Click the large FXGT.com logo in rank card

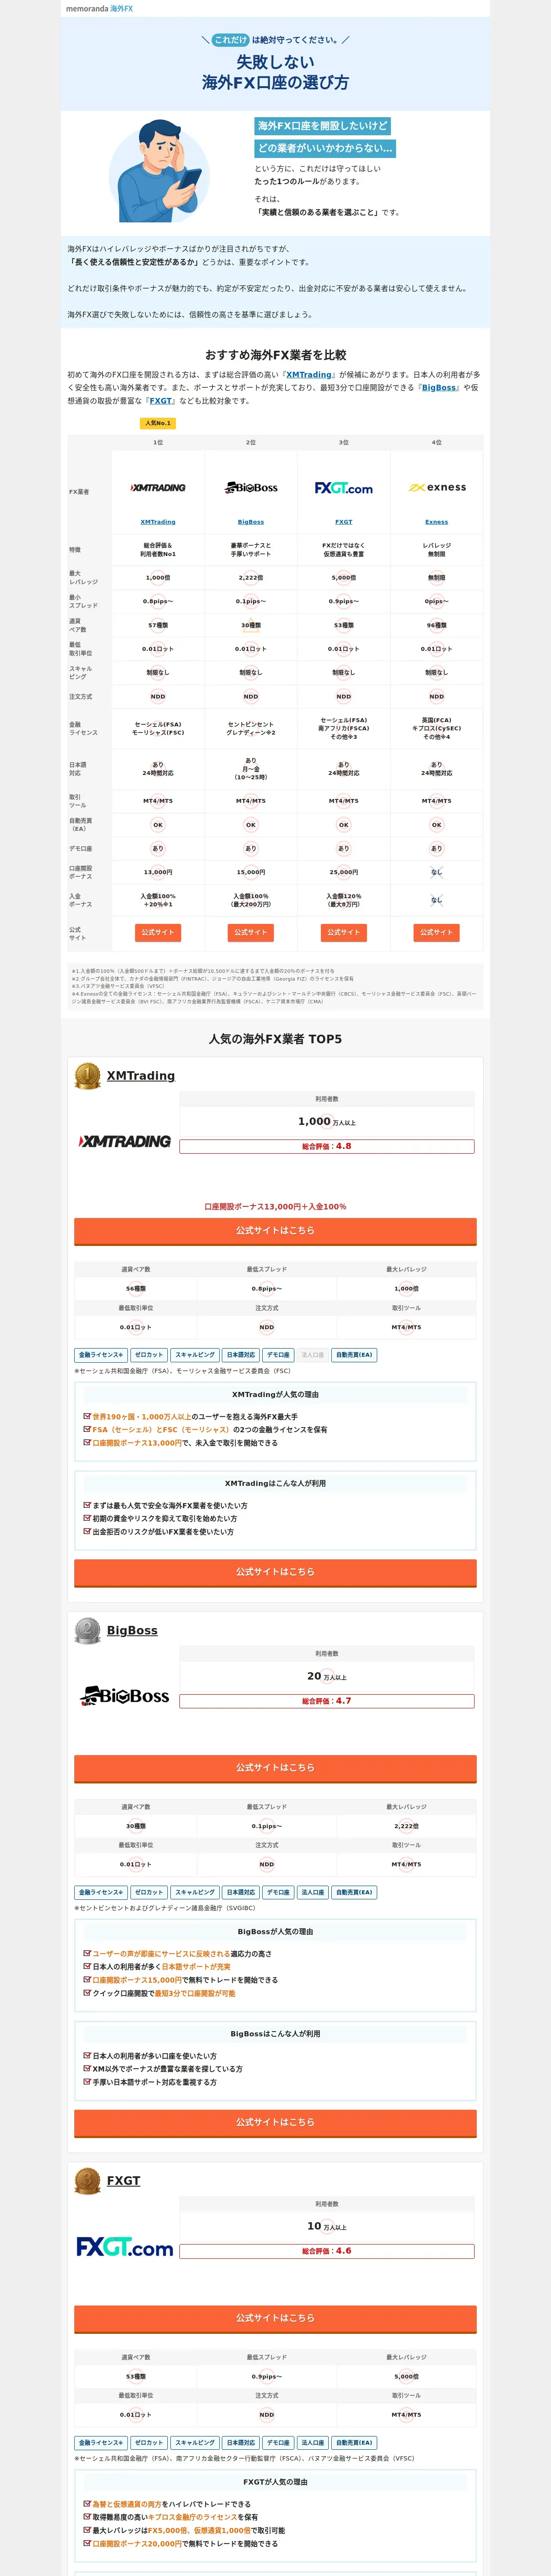coord(125,2247)
